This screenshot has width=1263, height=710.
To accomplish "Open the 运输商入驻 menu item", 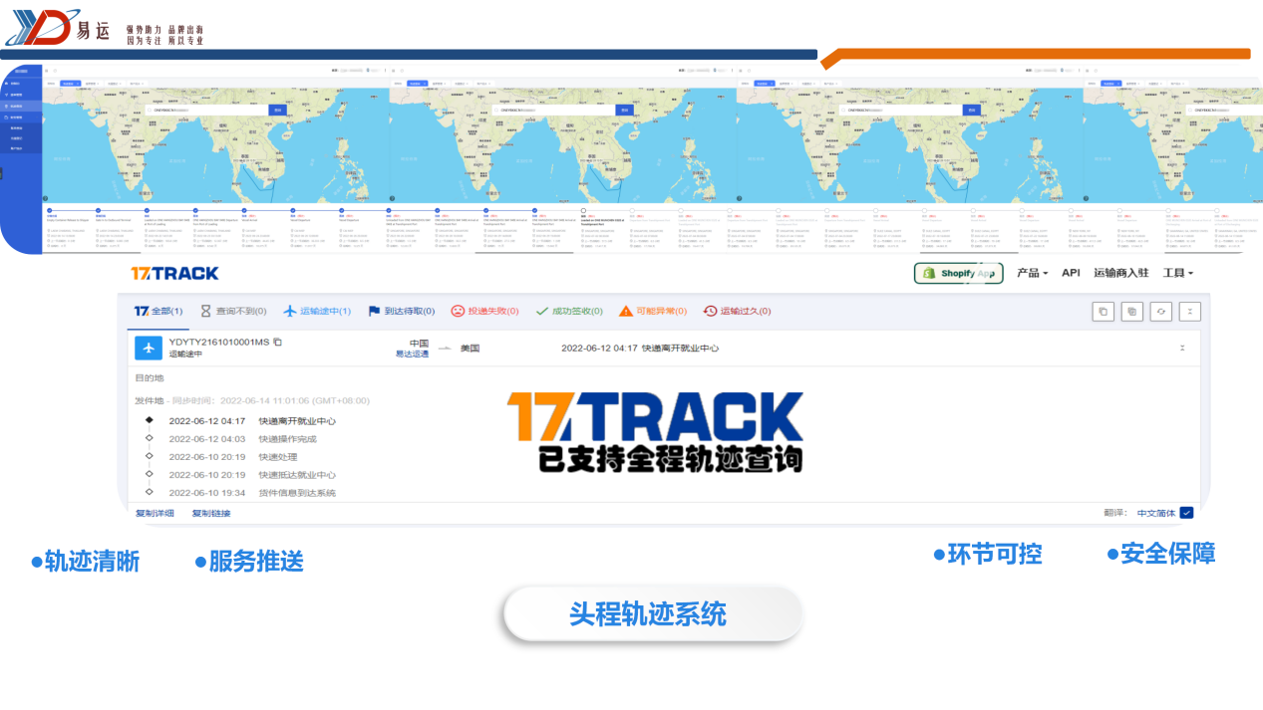I will coord(1120,273).
